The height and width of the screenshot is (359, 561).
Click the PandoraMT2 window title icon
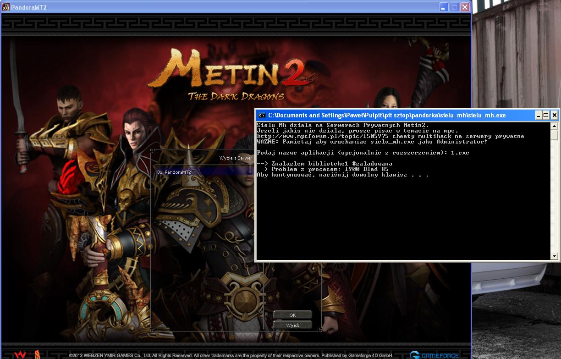coord(6,7)
